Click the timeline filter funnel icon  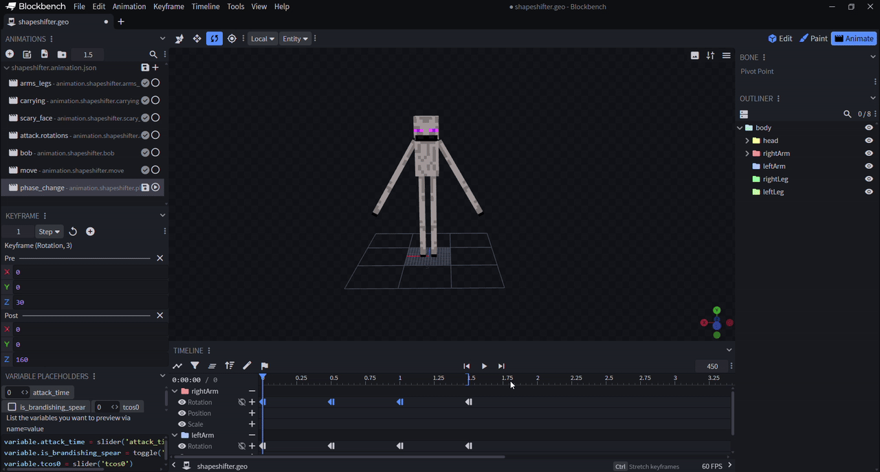coord(195,366)
